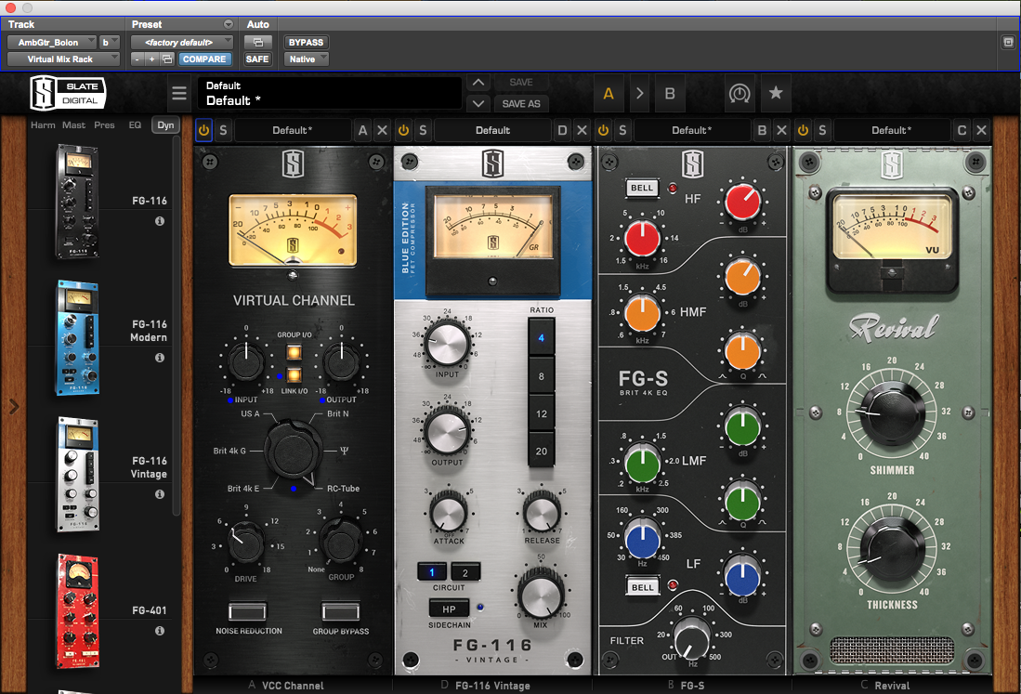The width and height of the screenshot is (1021, 694).
Task: Toggle power on VCC Channel module
Action: pos(203,130)
